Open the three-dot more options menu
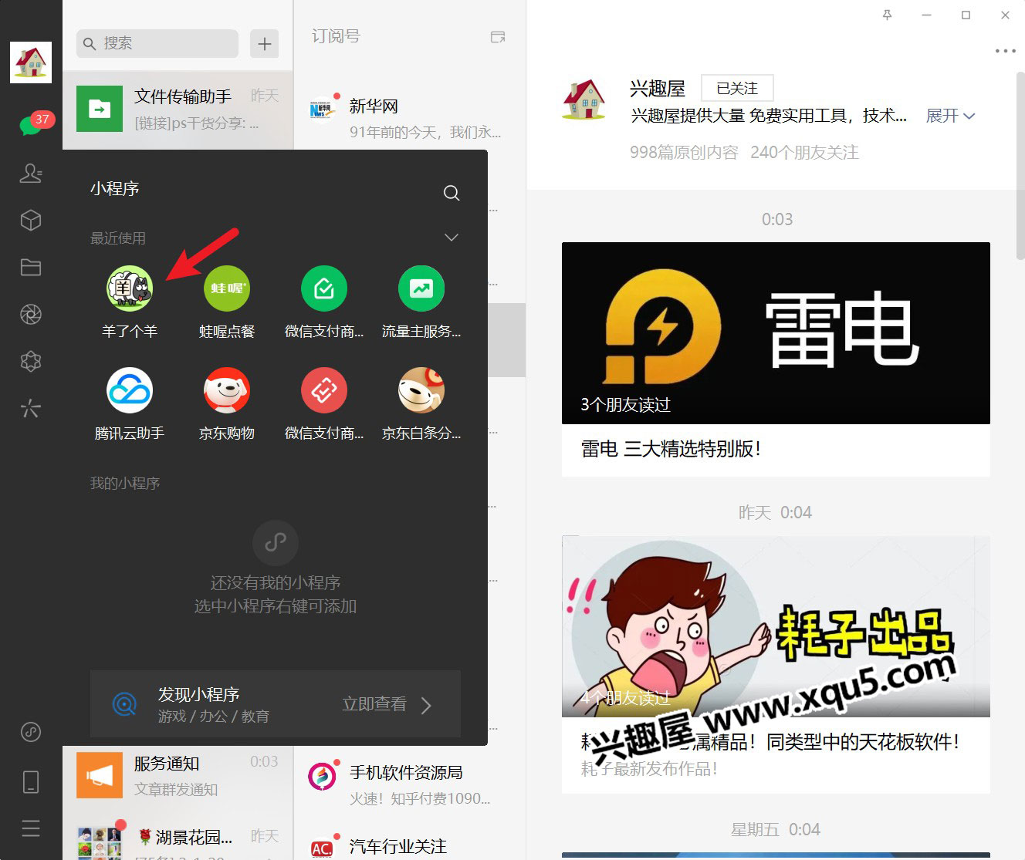 pyautogui.click(x=1005, y=51)
